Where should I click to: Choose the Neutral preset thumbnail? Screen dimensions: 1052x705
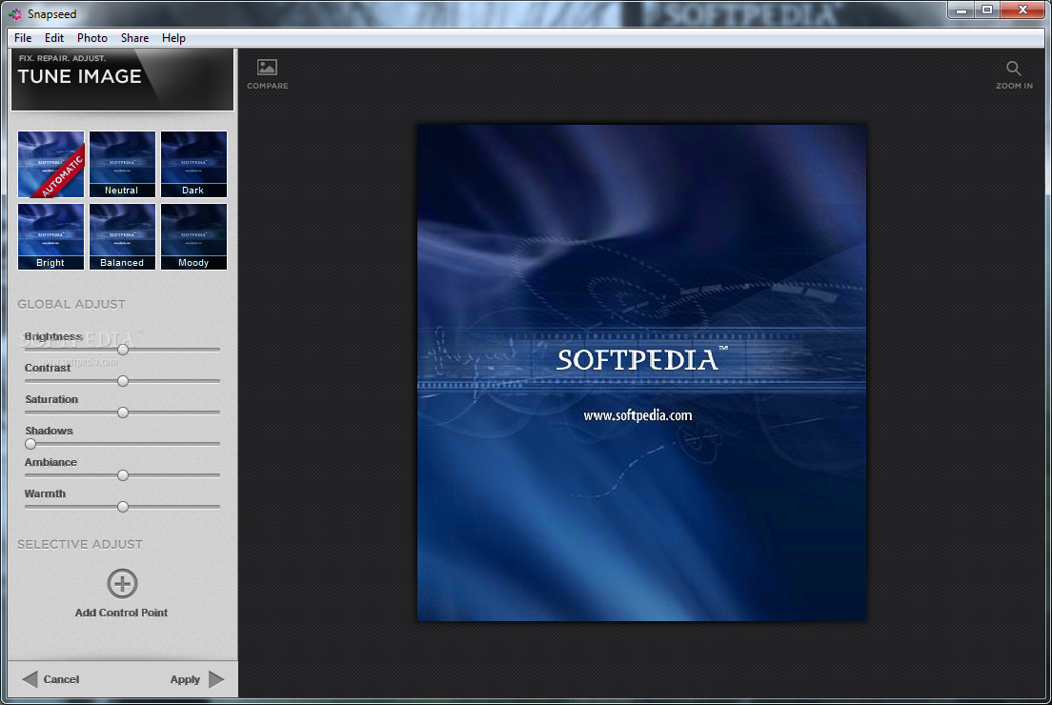(122, 165)
